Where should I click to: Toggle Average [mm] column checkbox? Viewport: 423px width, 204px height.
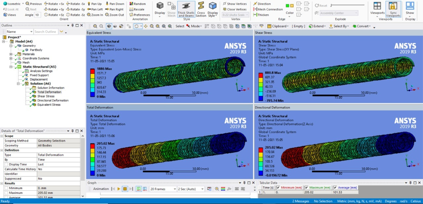[335, 188]
